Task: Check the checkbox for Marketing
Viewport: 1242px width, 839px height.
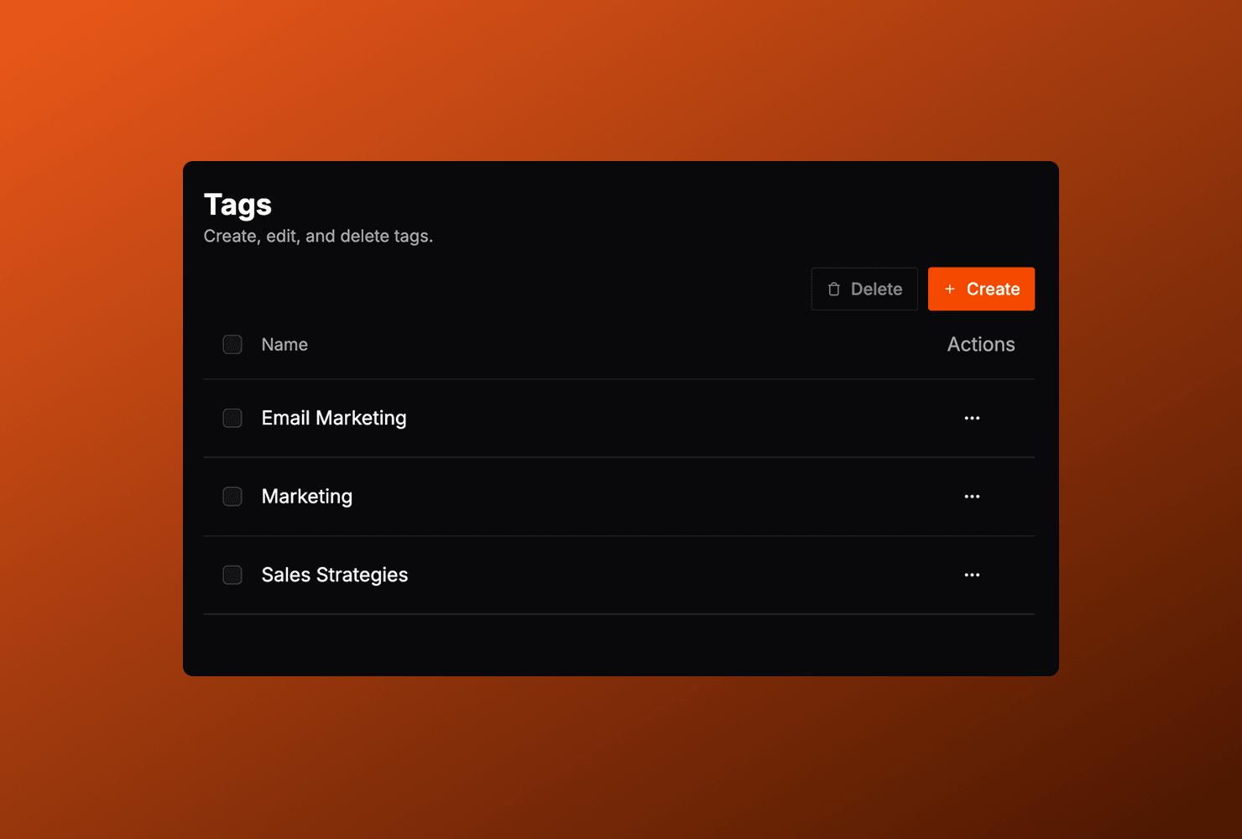Action: tap(232, 496)
